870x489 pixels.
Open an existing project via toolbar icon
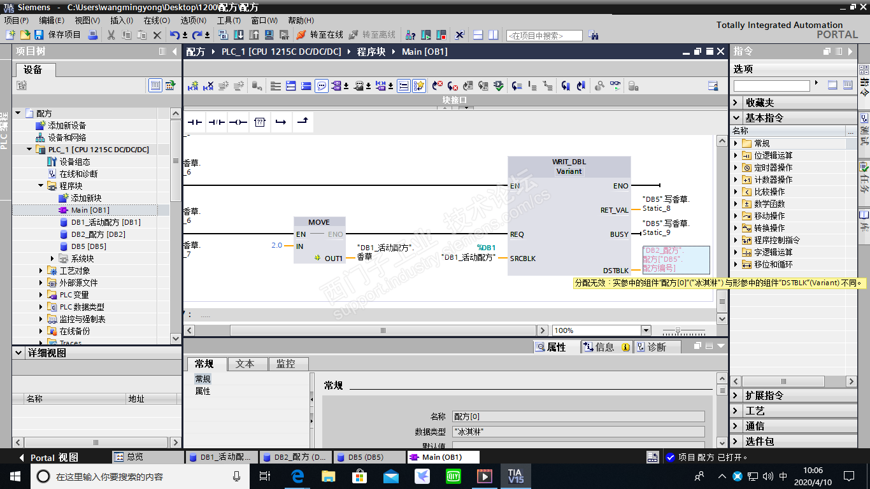coord(25,34)
